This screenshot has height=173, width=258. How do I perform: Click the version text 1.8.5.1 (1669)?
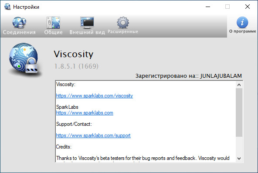[76, 66]
